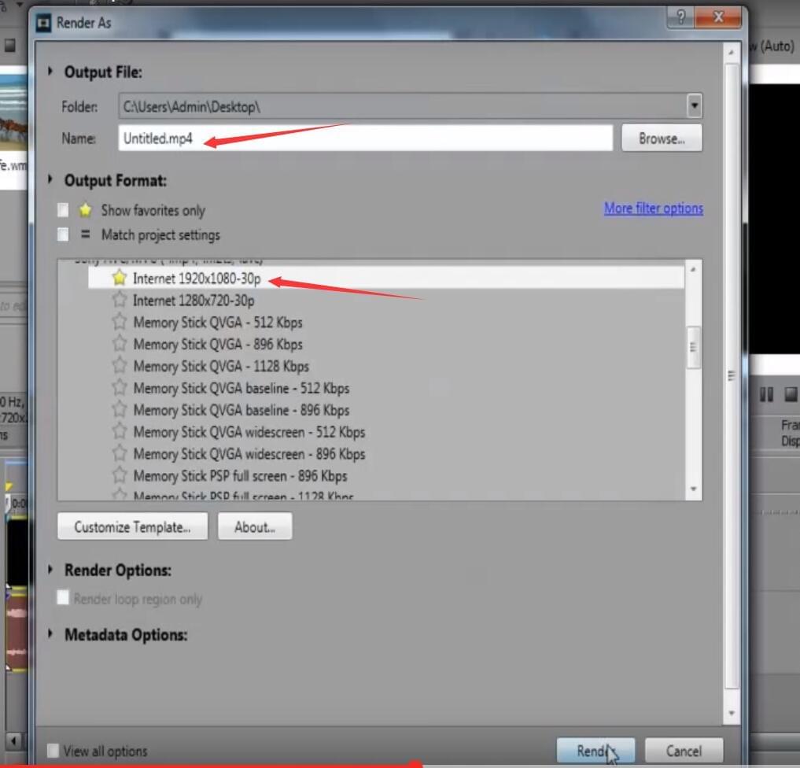
Task: Collapse the Render Options section
Action: pos(50,570)
